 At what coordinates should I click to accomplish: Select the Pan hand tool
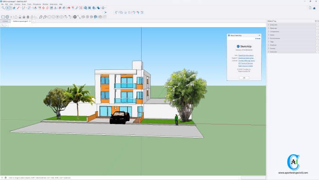(x=73, y=8)
